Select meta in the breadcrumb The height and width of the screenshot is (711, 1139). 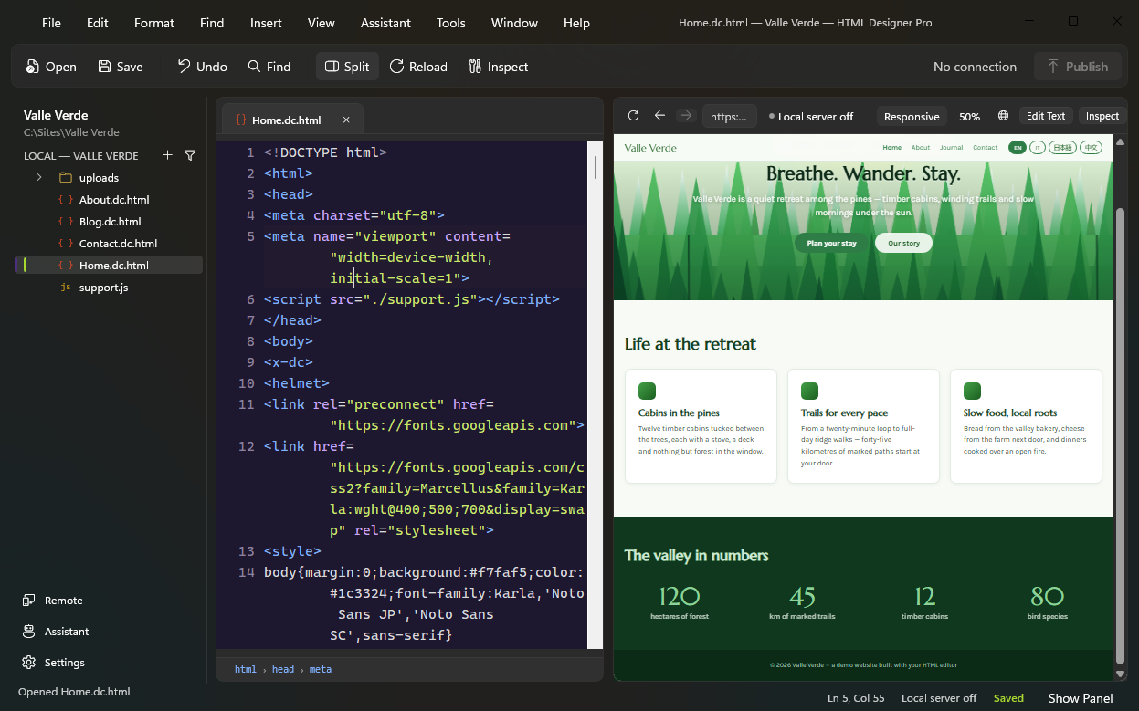coord(320,669)
